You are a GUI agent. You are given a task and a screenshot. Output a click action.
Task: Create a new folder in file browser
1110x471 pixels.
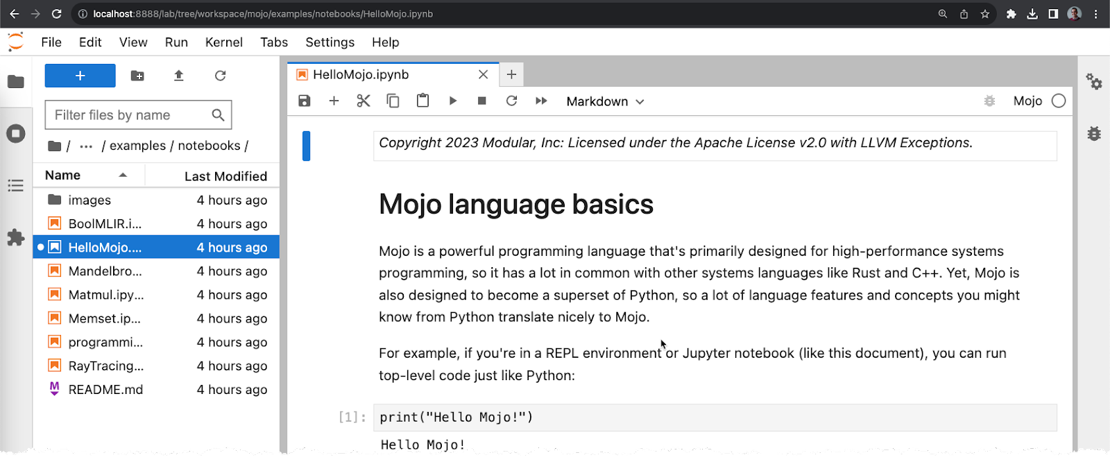coord(137,76)
